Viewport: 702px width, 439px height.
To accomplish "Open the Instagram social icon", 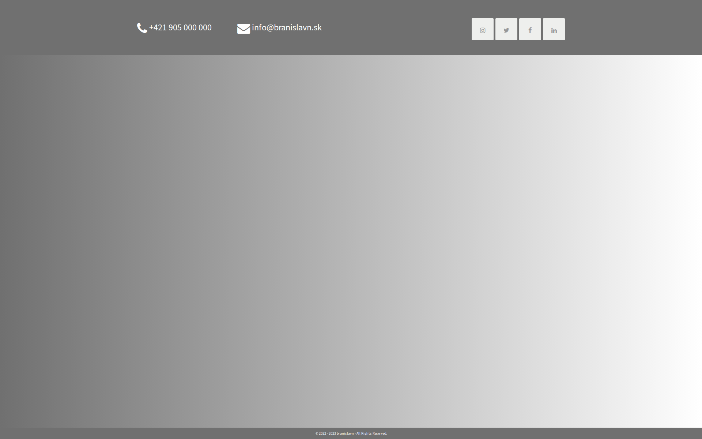I will 482,30.
